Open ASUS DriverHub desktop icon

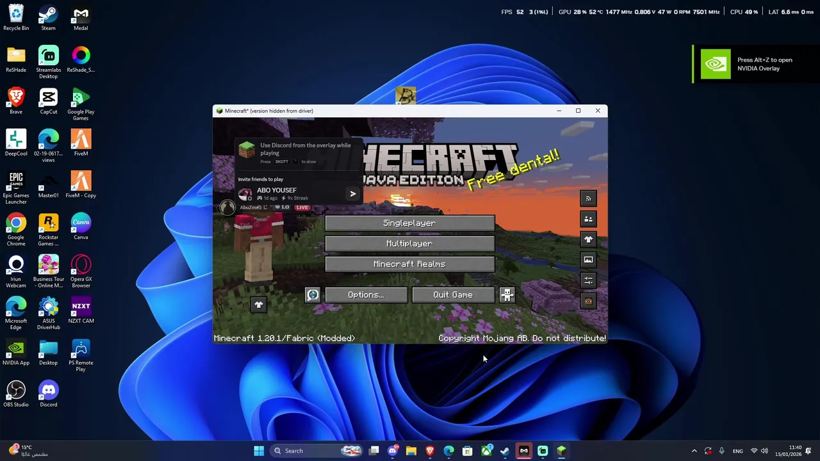(48, 313)
